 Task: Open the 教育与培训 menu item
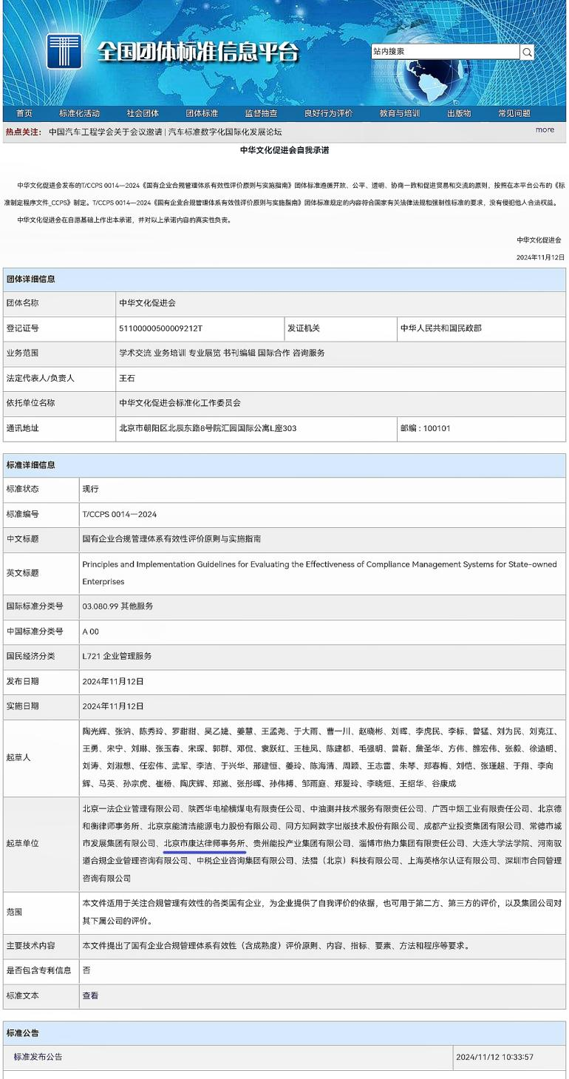[x=400, y=113]
